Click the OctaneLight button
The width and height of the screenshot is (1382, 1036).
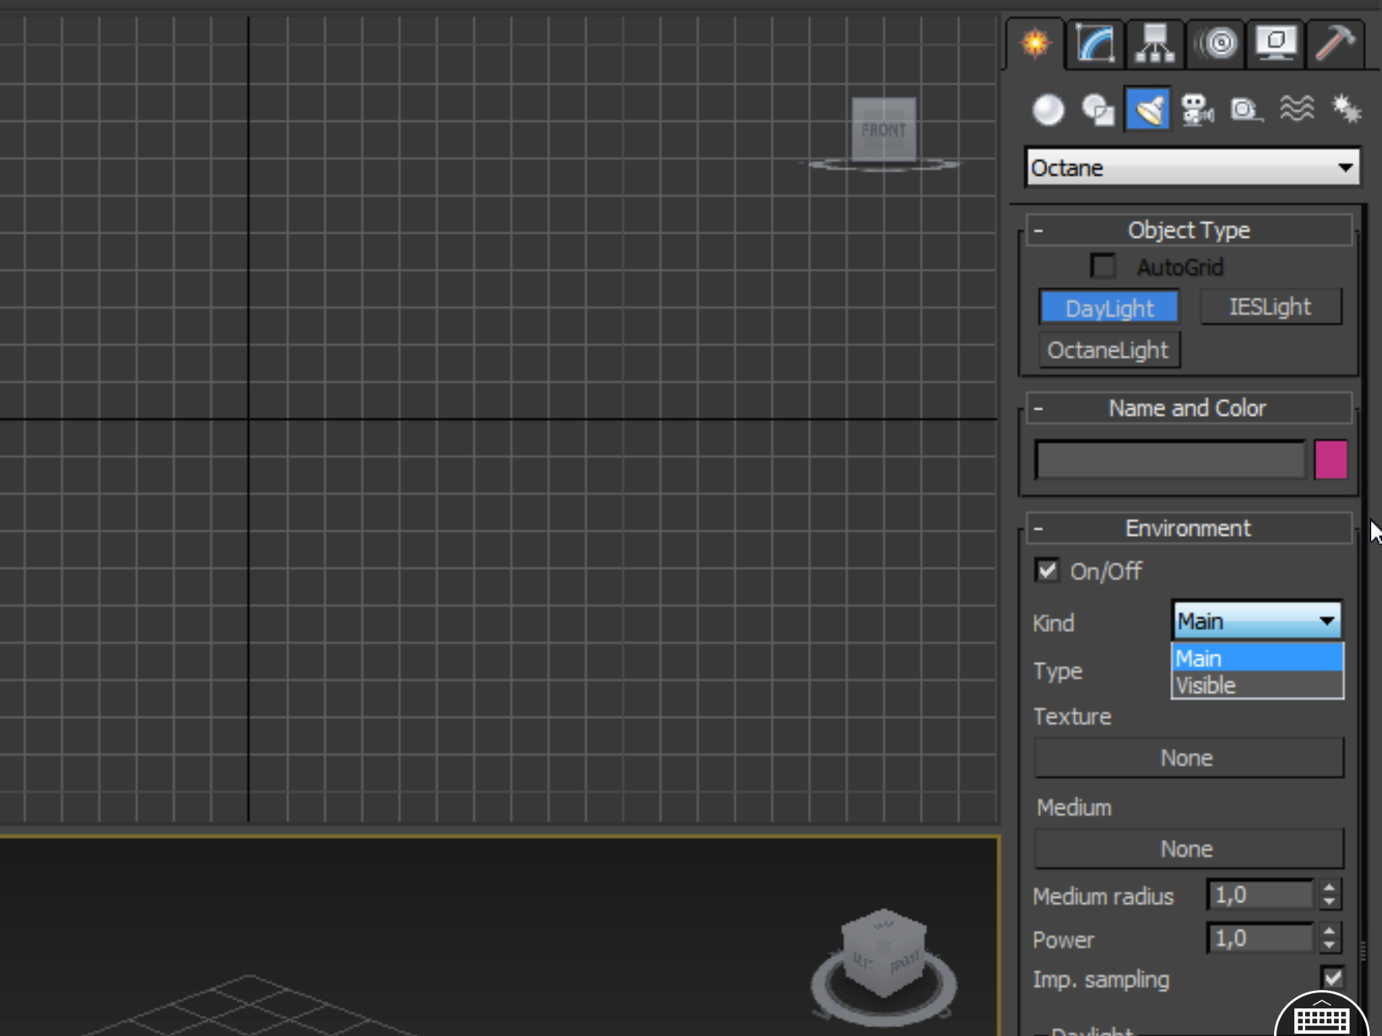tap(1109, 350)
